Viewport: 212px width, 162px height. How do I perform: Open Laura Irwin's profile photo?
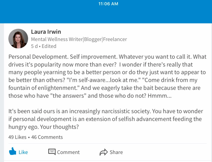click(18, 39)
